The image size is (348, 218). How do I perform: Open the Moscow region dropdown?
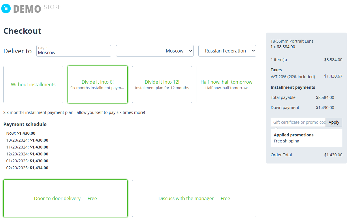[x=155, y=51]
